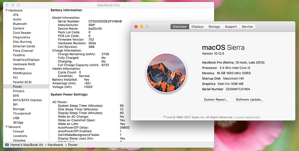Choose Card Reader in the sidebar
Viewport: 299px width, 151px height.
coord(22,33)
